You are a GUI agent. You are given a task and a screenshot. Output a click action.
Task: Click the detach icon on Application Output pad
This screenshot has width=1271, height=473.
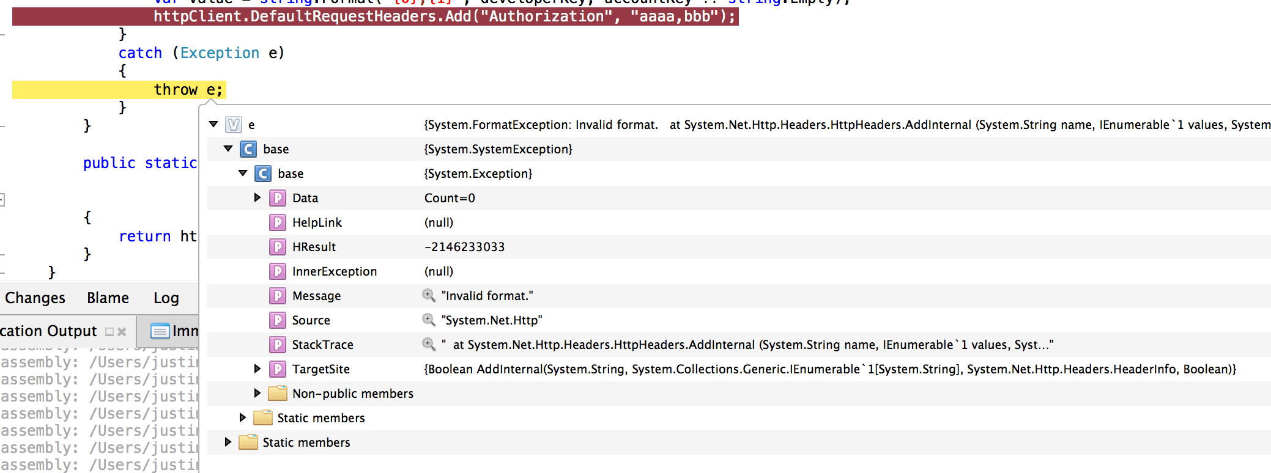109,332
